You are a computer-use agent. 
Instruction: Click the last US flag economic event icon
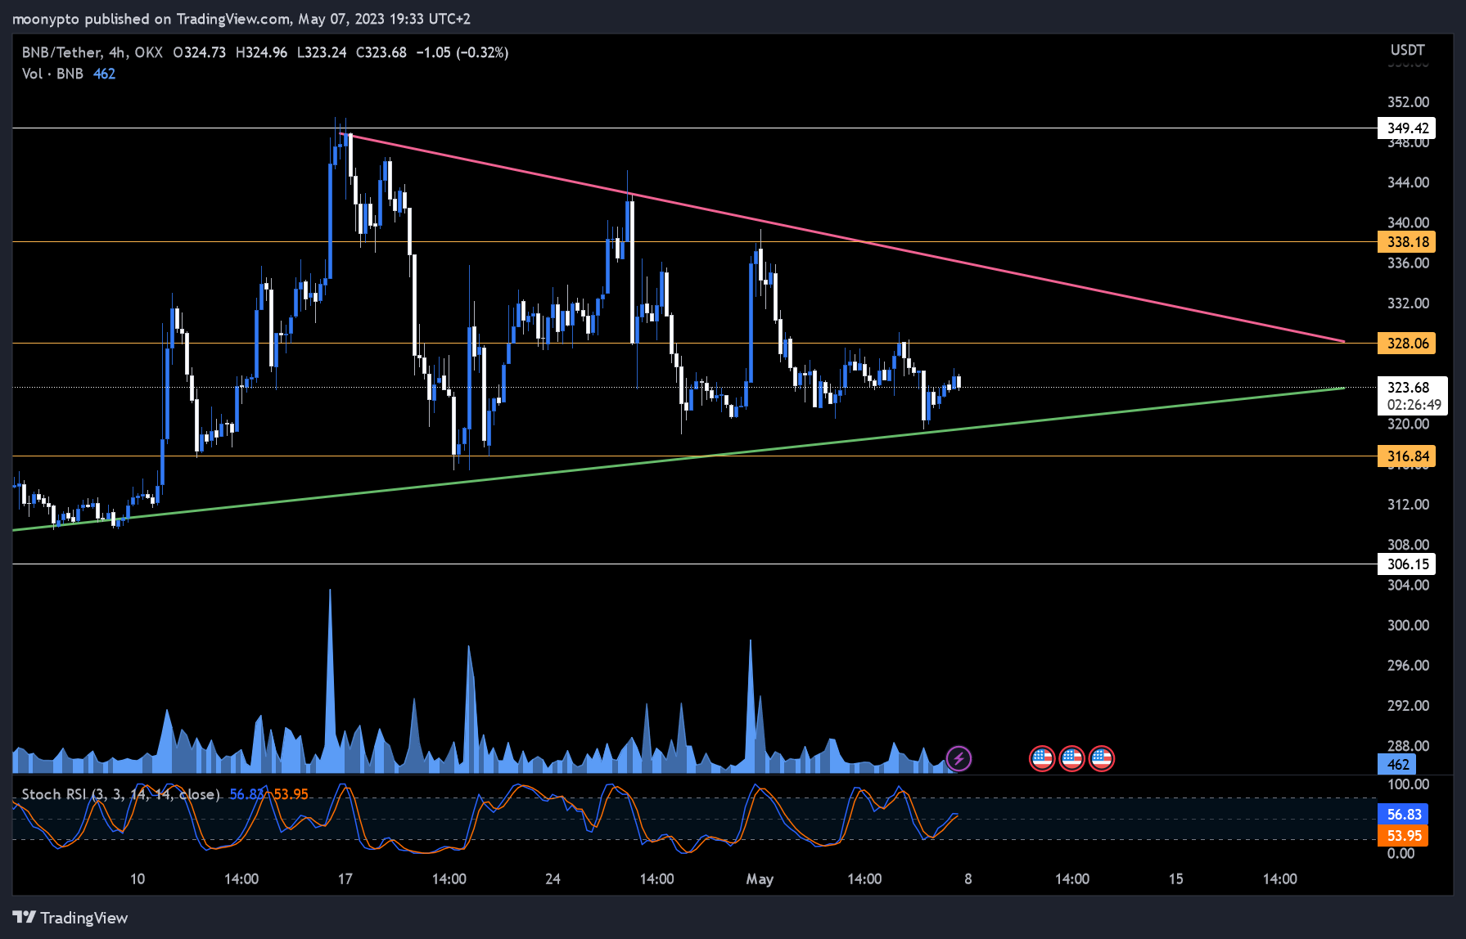1101,758
